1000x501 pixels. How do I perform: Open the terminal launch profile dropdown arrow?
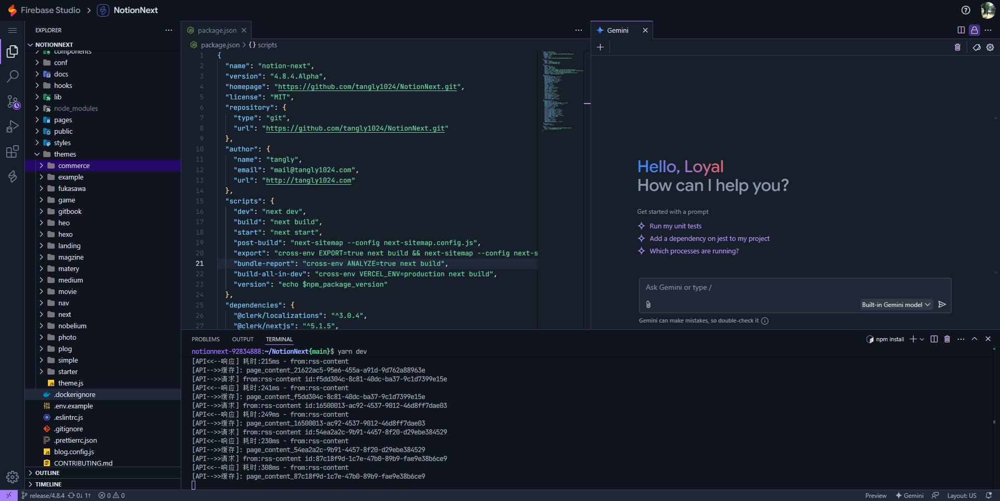(922, 339)
